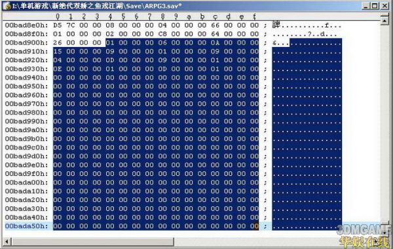
Task: Click the 66 byte in row 00bad8e0h
Action: [x=215, y=25]
